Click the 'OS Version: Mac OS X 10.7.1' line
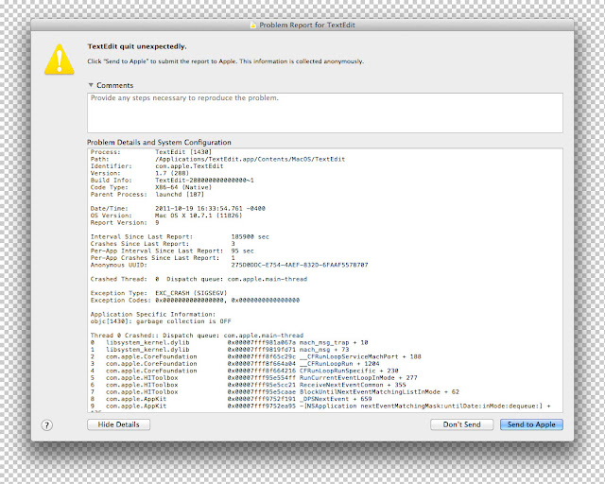Screen dimensions: 605x484 pos(166,216)
